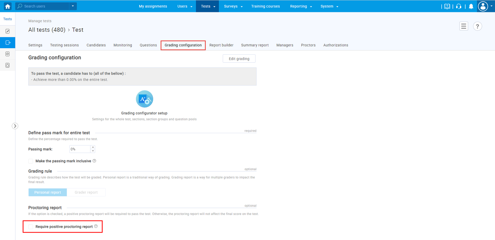Expand the Users dropdown menu
Image resolution: width=495 pixels, height=240 pixels.
[x=185, y=6]
